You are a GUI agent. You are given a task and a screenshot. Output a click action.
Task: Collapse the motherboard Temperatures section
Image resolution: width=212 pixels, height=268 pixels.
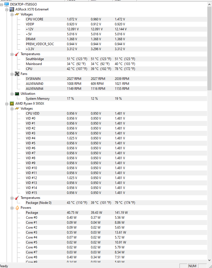(12, 54)
